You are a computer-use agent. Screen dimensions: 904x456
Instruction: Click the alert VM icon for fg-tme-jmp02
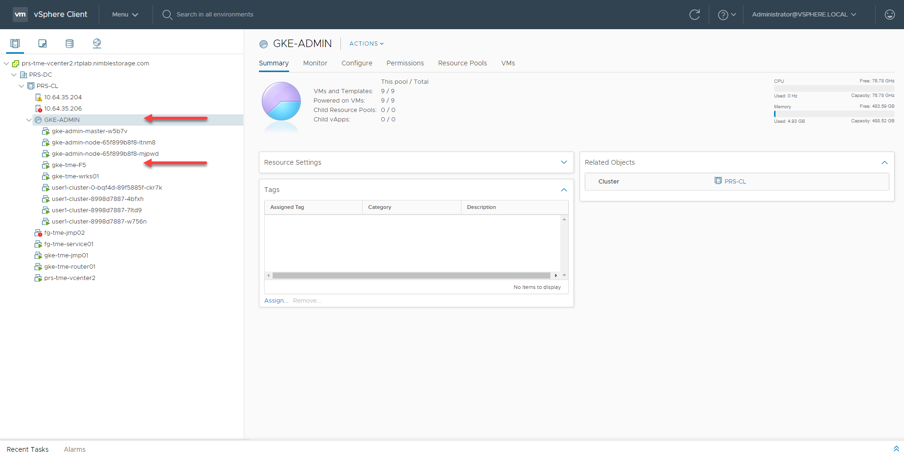click(x=38, y=233)
